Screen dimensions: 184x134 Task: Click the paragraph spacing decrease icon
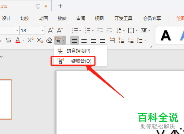[x=130, y=40]
